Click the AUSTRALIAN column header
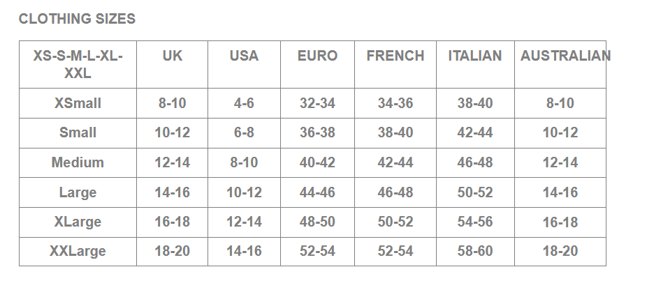Viewport: 647px width, 290px height. 563,56
